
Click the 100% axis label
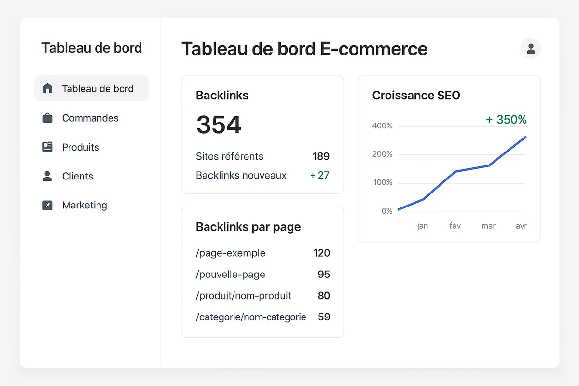click(x=383, y=183)
